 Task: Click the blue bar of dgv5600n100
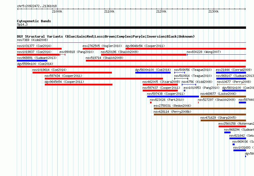[153, 73]
